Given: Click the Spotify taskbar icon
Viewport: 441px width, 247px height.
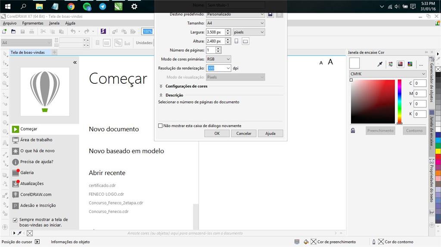Looking at the screenshot, I should tap(87, 6).
